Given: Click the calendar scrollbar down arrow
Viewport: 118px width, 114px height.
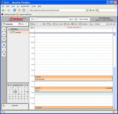Looking at the screenshot, I should click(x=114, y=108).
